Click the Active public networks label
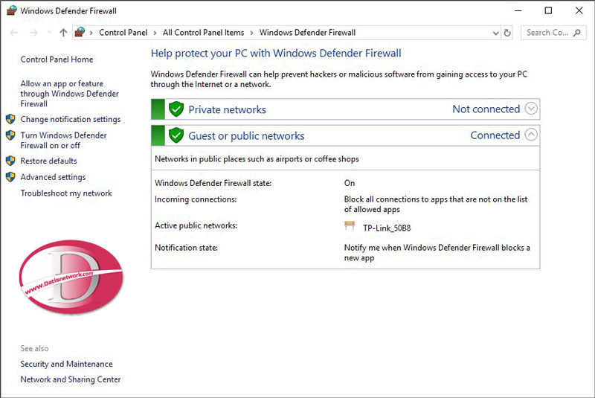The height and width of the screenshot is (398, 595). tap(196, 225)
